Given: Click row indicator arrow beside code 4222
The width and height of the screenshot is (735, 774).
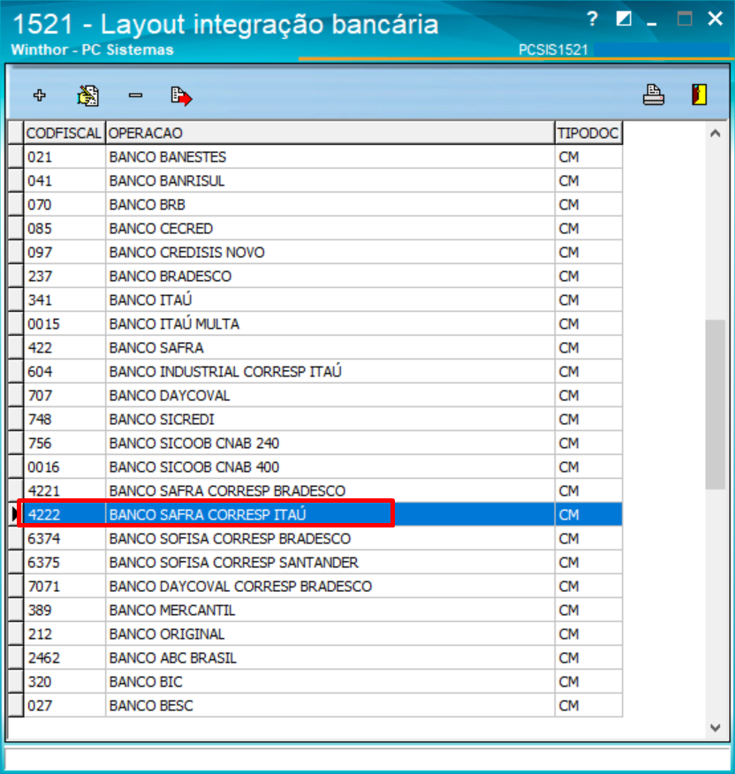Looking at the screenshot, I should [15, 514].
